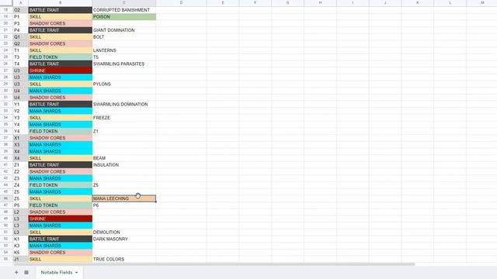Select the MANA LEECHING cell

[124, 198]
